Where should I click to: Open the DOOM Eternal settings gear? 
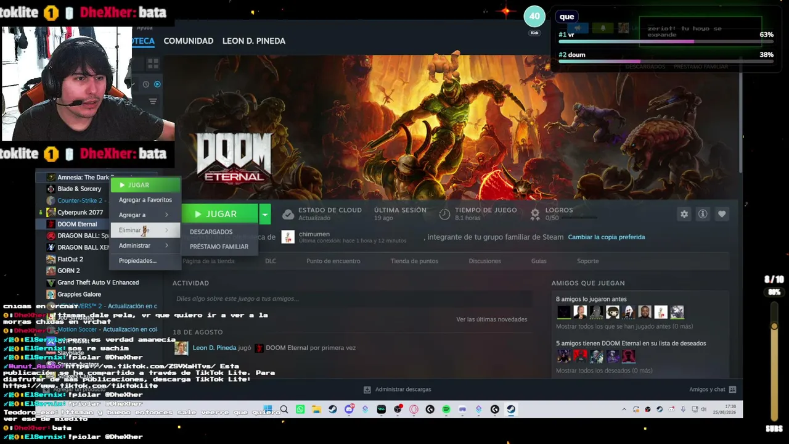[684, 214]
